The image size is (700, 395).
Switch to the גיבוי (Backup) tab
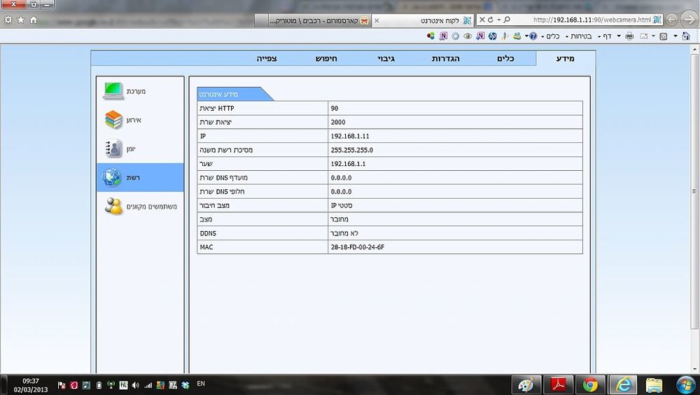[386, 59]
